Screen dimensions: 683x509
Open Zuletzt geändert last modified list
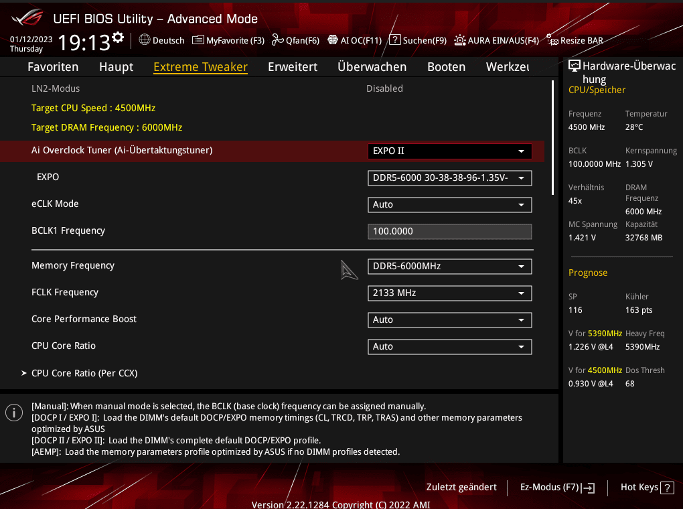(x=461, y=487)
